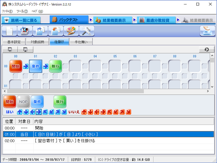This screenshot has width=217, height=163.
Task: Set はい direction to blue down-right arrow
Action: point(64,112)
